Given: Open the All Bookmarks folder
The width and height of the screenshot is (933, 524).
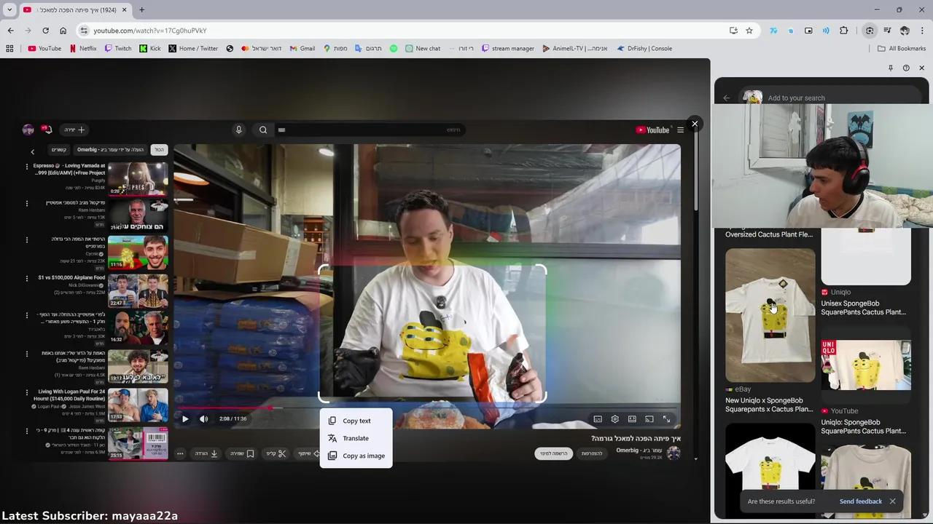Looking at the screenshot, I should tap(902, 49).
